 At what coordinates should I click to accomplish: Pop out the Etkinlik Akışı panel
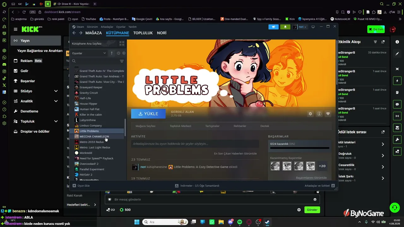(383, 42)
